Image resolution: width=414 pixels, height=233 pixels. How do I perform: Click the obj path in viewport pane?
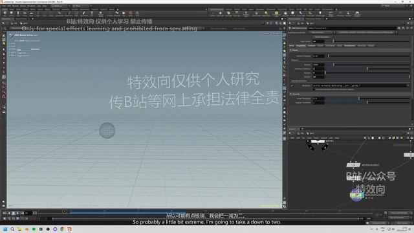[15, 23]
